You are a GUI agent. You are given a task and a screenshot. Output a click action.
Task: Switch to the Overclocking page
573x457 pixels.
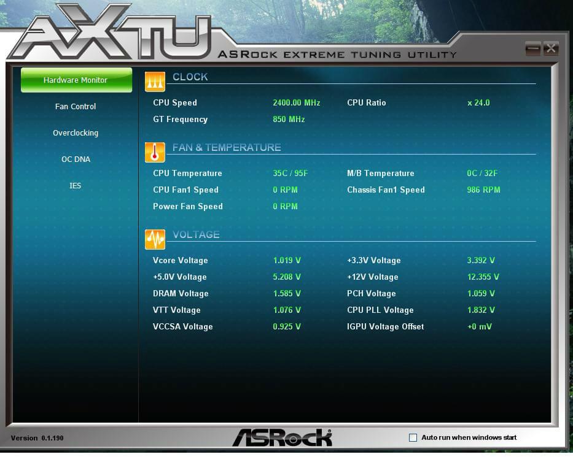click(76, 133)
